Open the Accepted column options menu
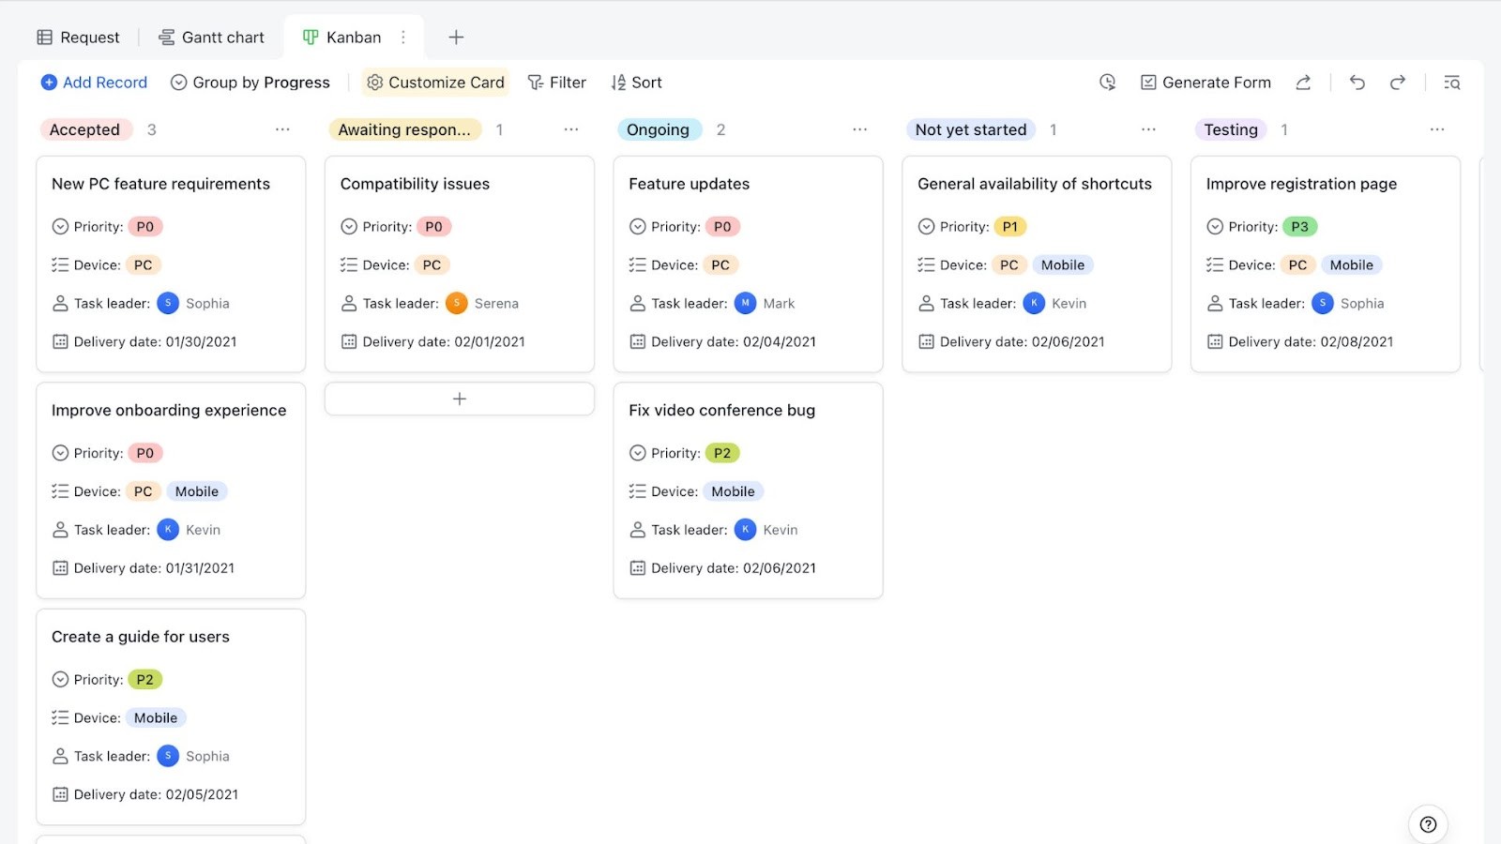This screenshot has width=1501, height=844. [282, 129]
